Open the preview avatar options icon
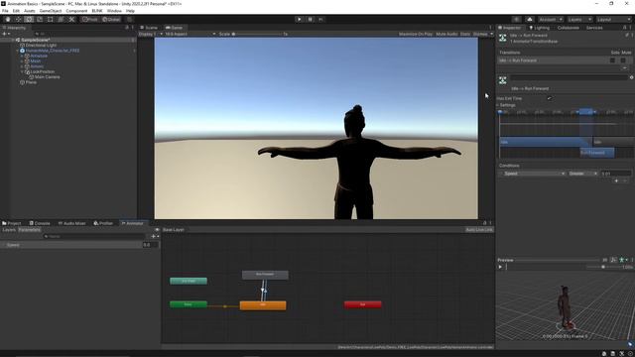Image resolution: width=635 pixels, height=357 pixels. tap(622, 260)
